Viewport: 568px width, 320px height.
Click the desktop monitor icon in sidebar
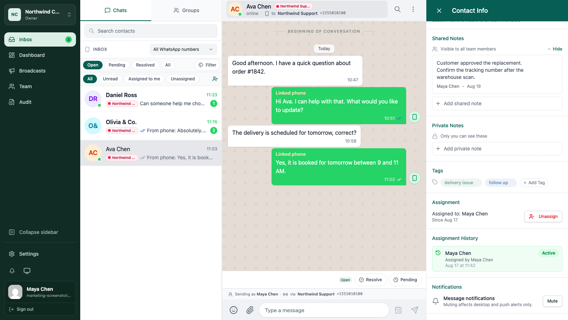(x=27, y=271)
